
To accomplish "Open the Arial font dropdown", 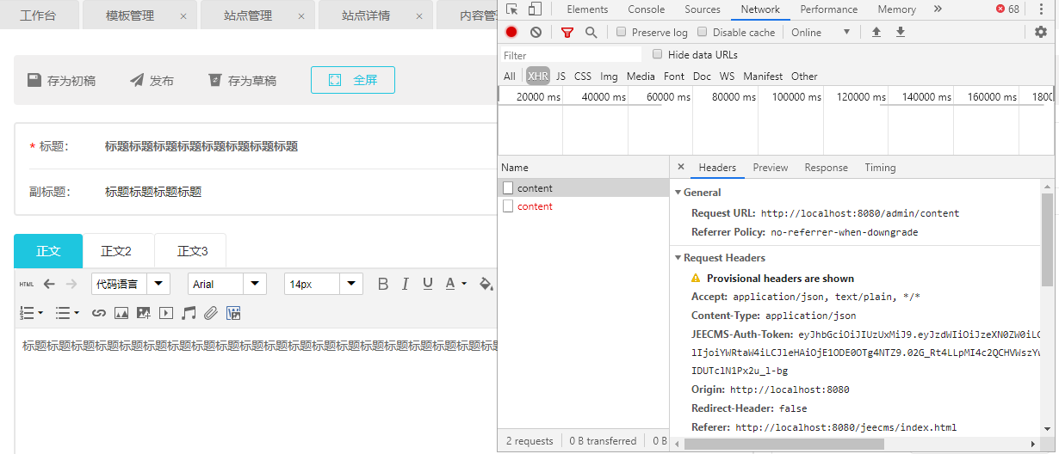I will 227,285.
